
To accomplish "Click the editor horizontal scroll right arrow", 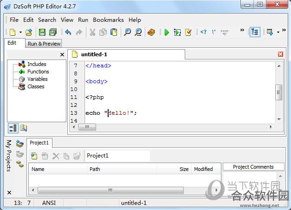I will pos(271,127).
